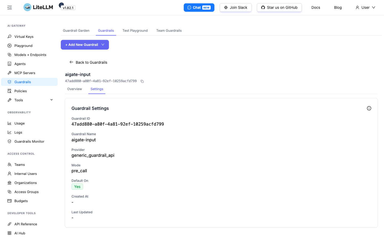Click the Logs line chart icon

pos(10,132)
